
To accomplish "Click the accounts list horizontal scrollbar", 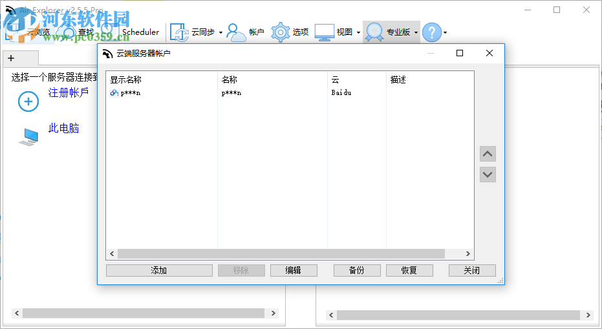I will pos(281,254).
